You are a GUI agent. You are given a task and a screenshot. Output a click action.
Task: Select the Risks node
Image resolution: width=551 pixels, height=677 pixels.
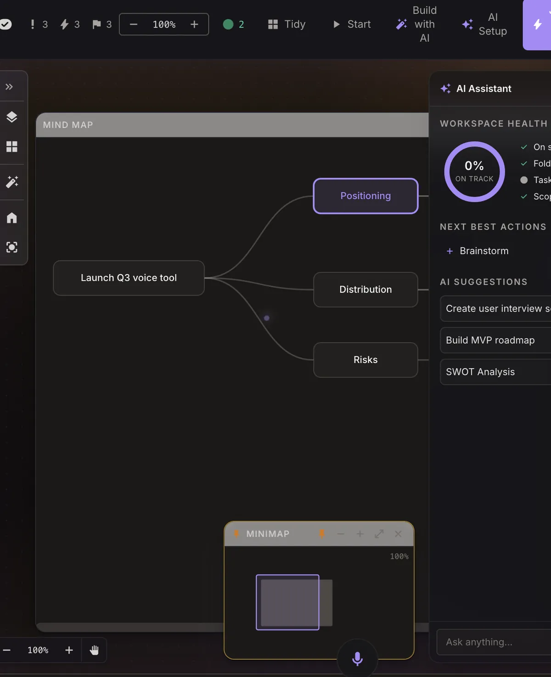point(365,360)
